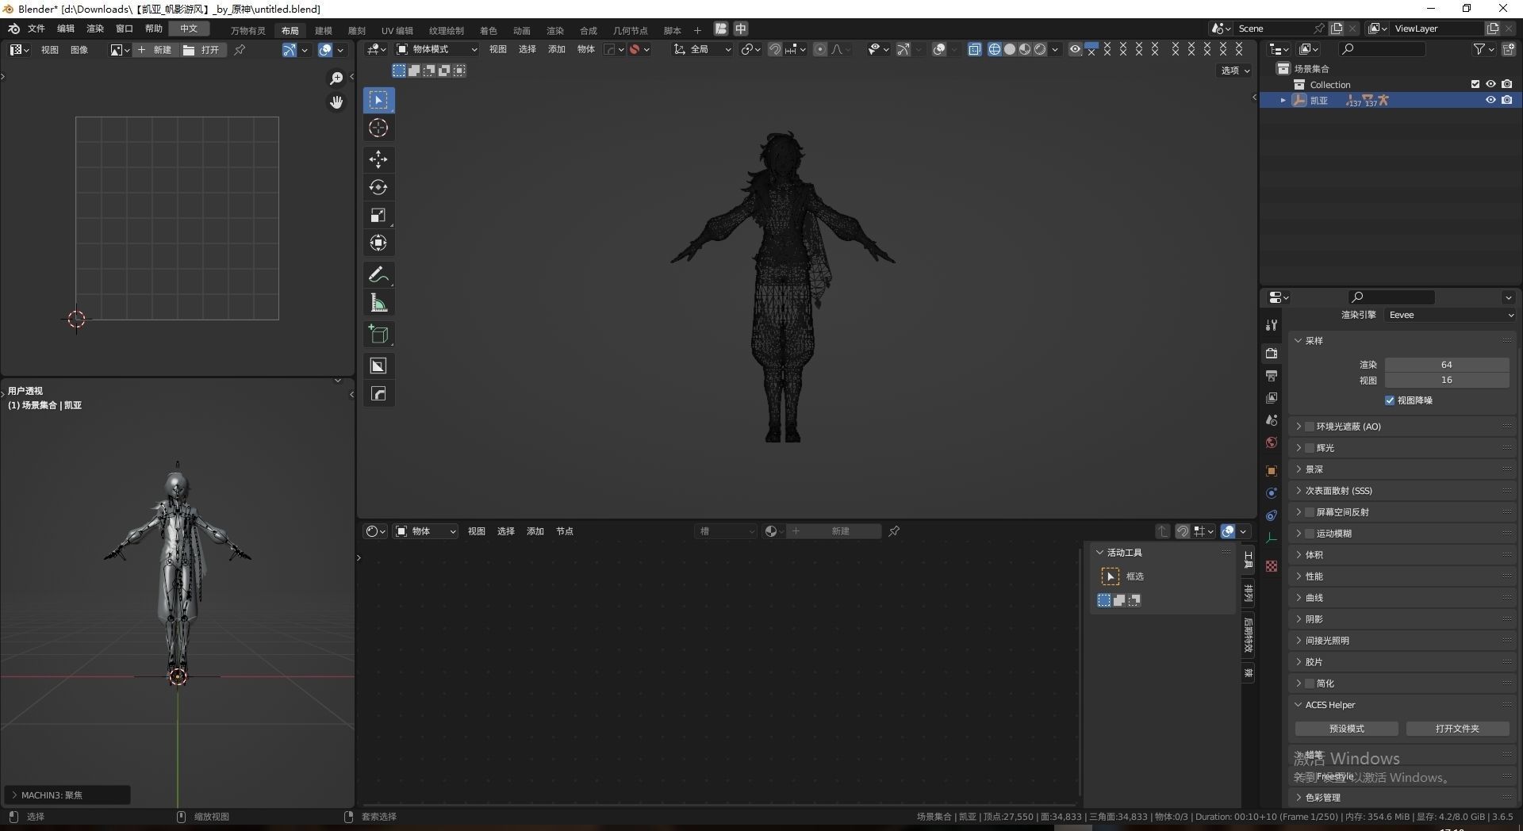
Task: Click the 新建 material button in the node editor
Action: click(834, 531)
